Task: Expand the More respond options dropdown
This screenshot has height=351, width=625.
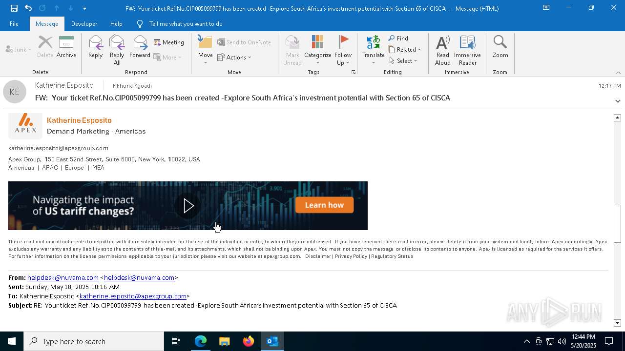Action: click(x=167, y=57)
